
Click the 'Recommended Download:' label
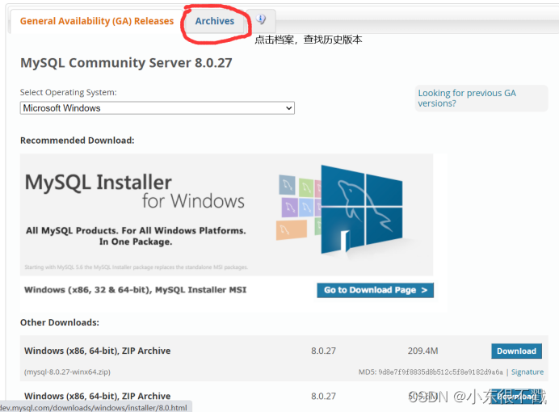point(78,141)
